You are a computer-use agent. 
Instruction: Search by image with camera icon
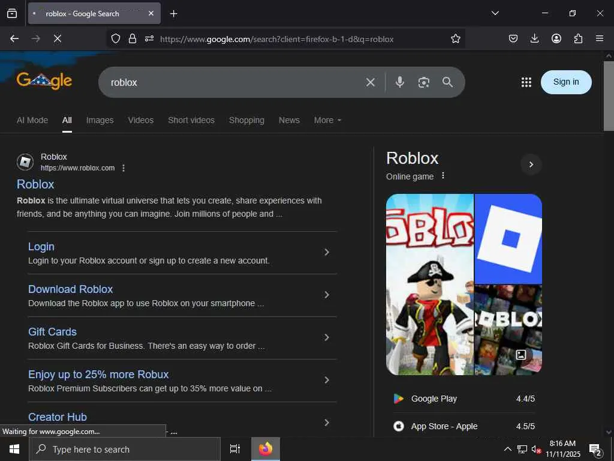click(424, 82)
